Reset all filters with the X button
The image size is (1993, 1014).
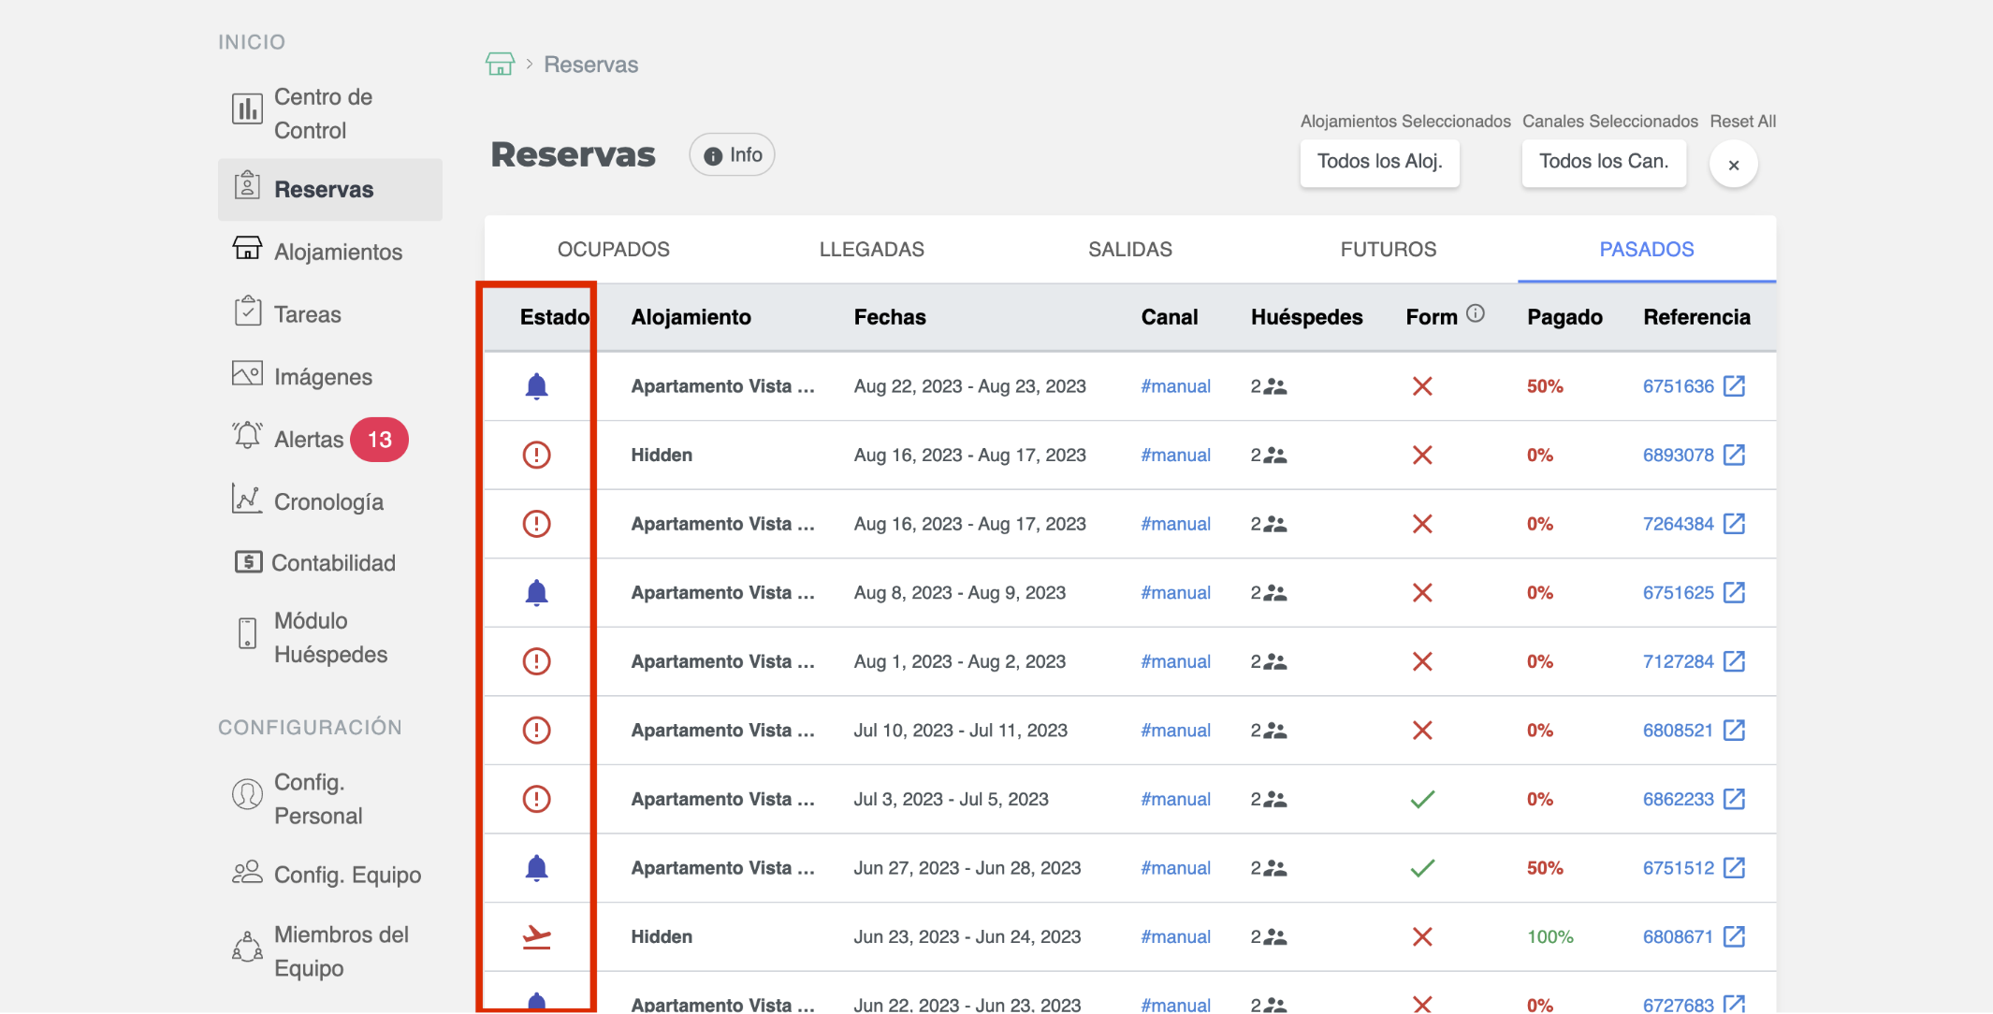click(1733, 165)
